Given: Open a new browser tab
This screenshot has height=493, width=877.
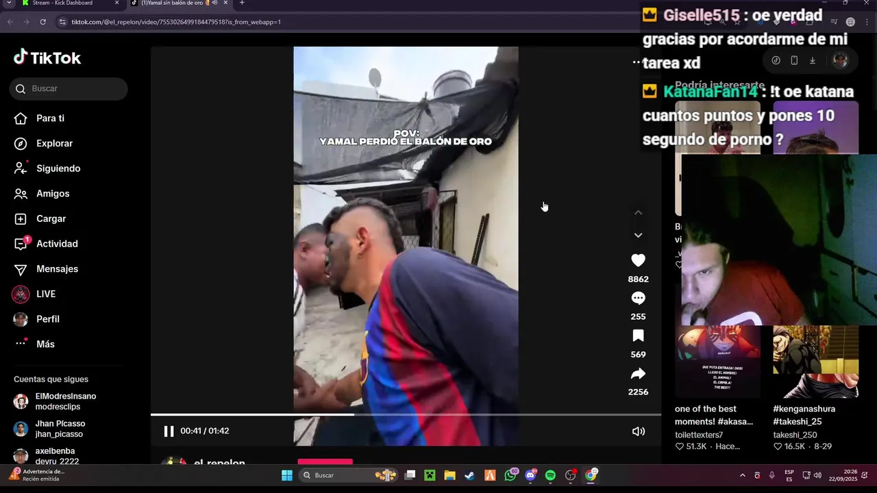Looking at the screenshot, I should pos(242,3).
